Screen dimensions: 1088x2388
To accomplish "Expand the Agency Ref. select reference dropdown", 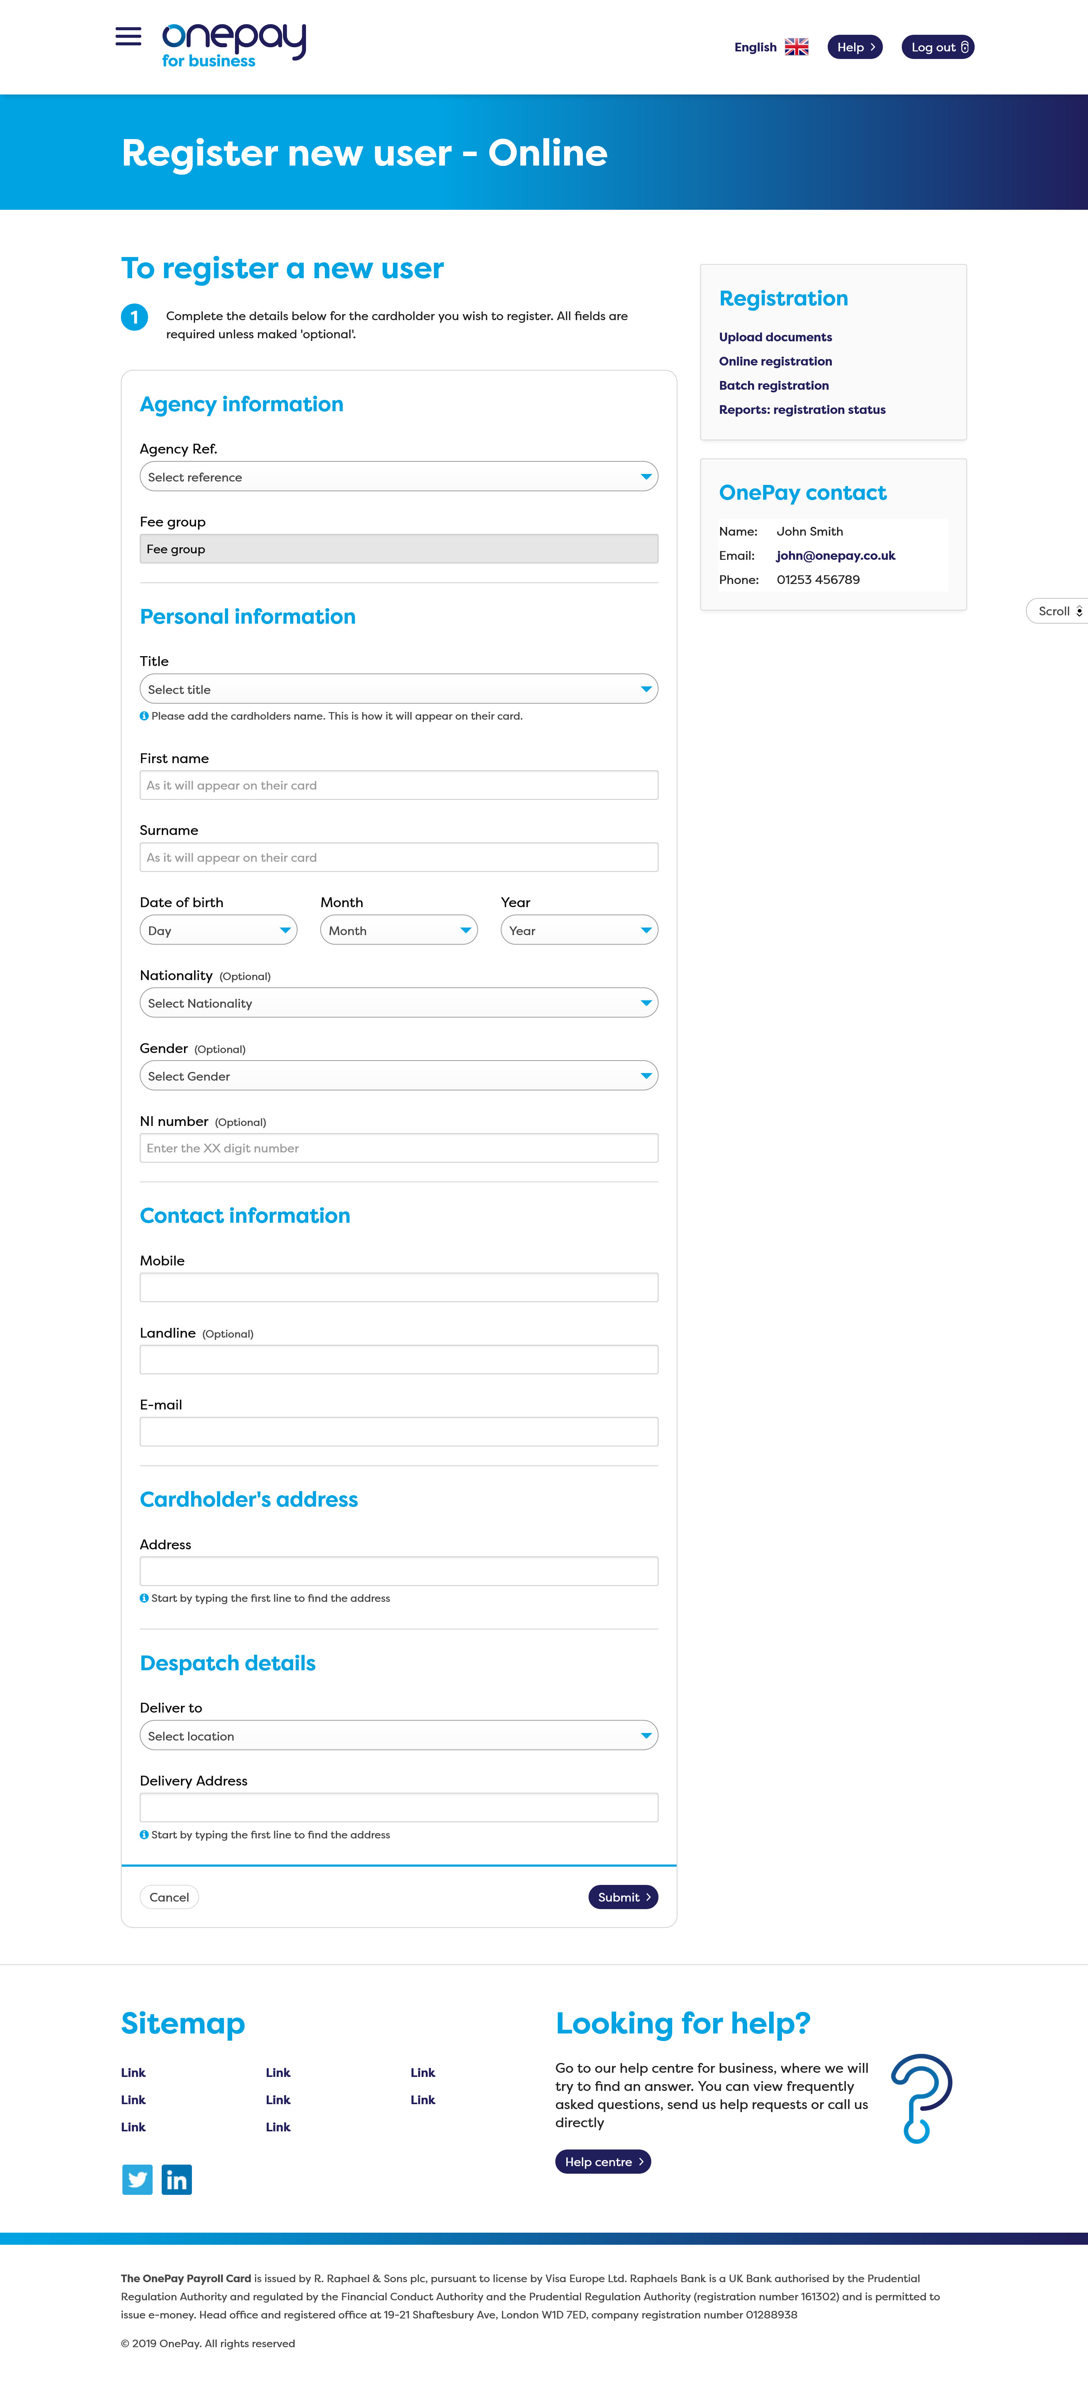I will click(399, 477).
